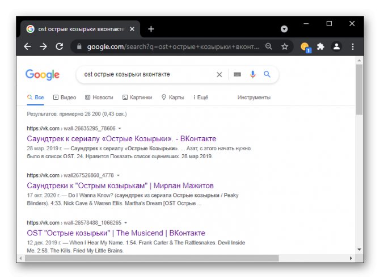380x279 pixels.
Task: Click the vk.com wall-26635295_78606 URL text
Action: click(71, 129)
